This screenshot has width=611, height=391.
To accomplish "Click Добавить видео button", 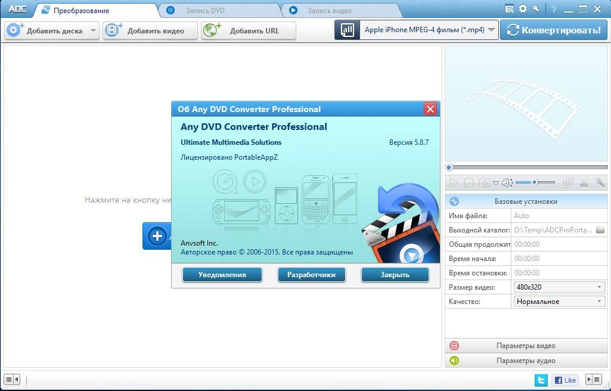I will [150, 30].
